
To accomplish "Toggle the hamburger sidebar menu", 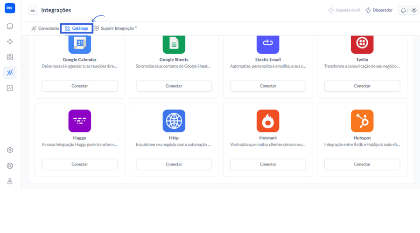I will 33,10.
